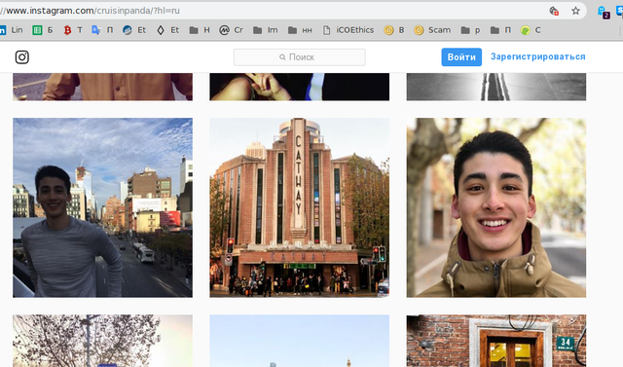Open the red B bookmark labeled Т
Viewport: 623px width, 367px height.
pyautogui.click(x=73, y=30)
